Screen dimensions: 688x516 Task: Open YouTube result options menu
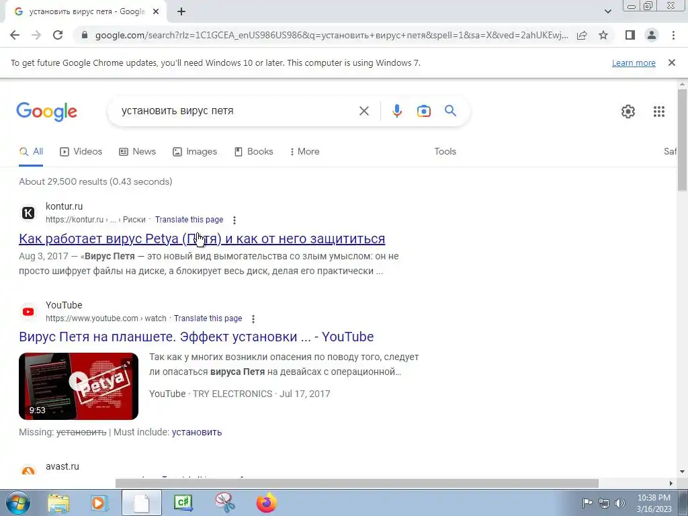[x=253, y=318]
